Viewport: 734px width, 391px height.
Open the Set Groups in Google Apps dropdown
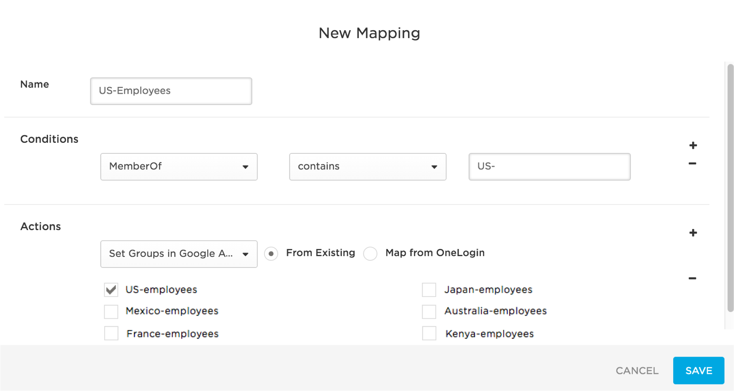pos(178,254)
